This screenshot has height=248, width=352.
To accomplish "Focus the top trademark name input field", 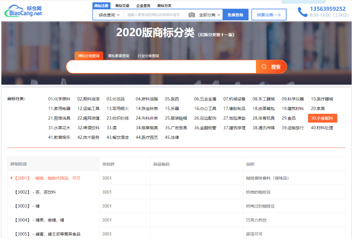I will click(x=155, y=15).
